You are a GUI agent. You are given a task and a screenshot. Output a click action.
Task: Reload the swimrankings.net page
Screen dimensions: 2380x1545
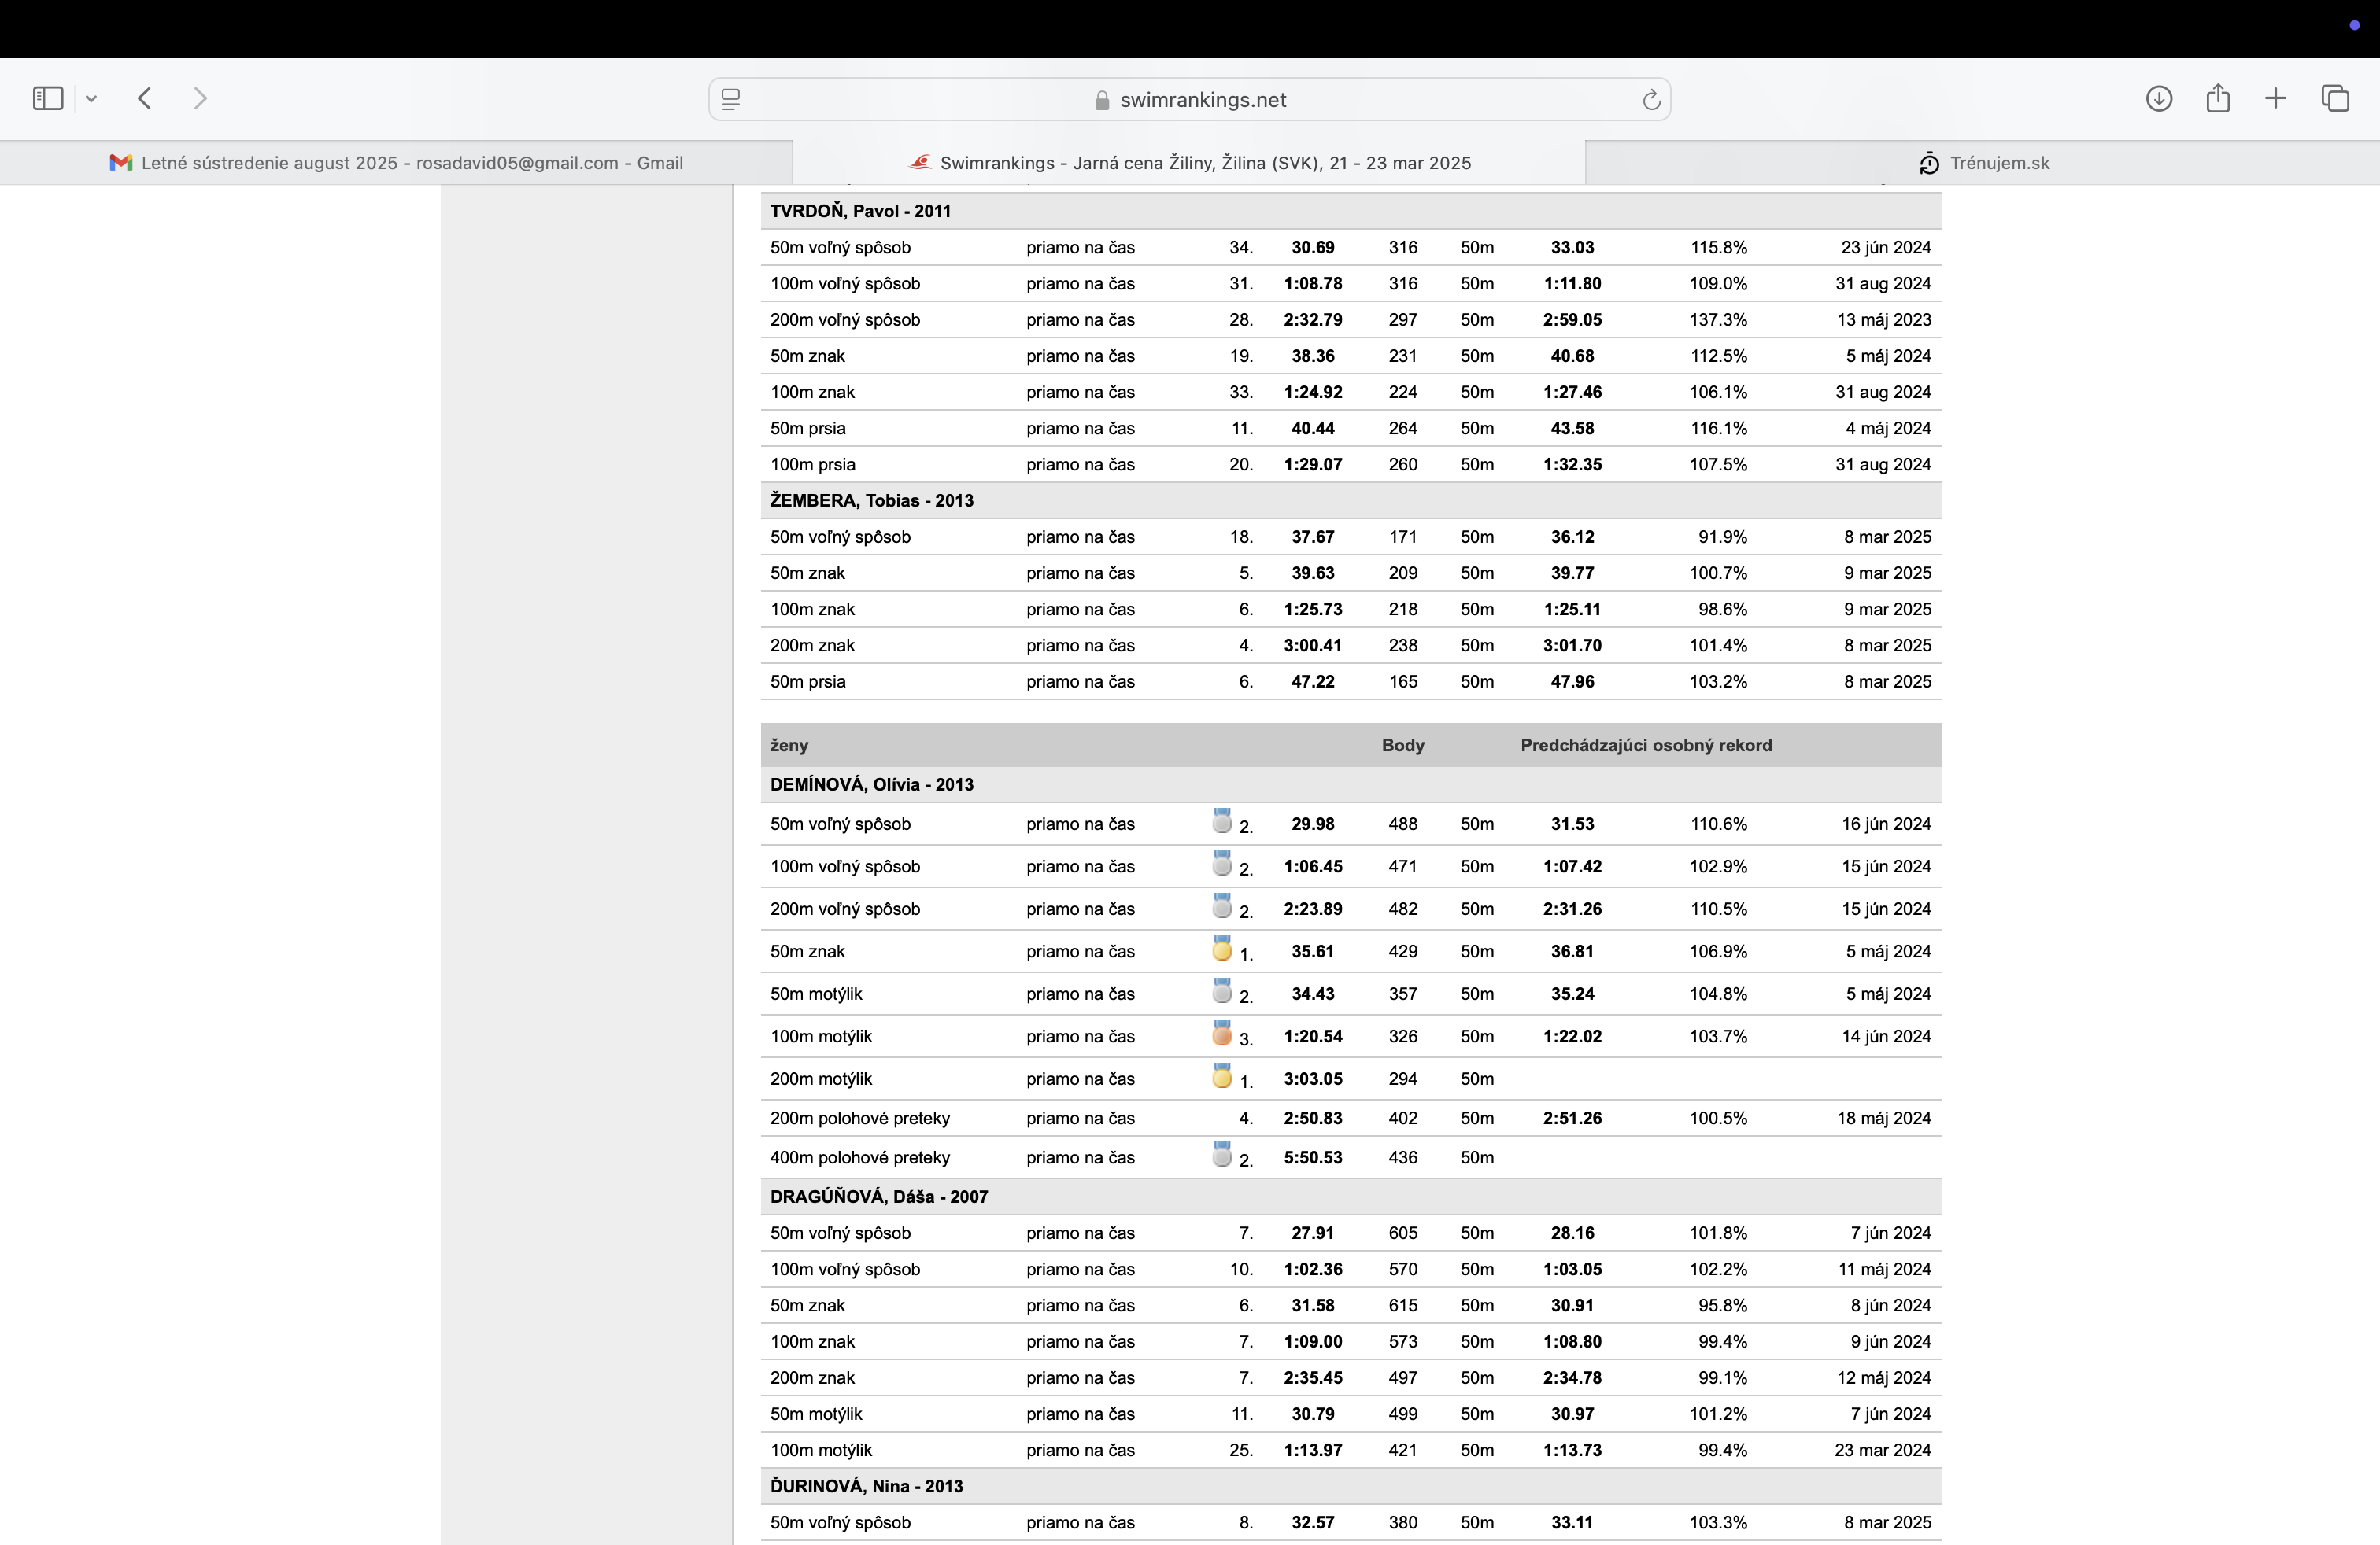[x=1650, y=99]
